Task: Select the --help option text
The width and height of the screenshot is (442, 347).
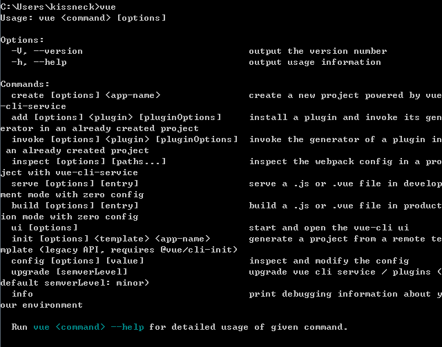Action: (50, 62)
